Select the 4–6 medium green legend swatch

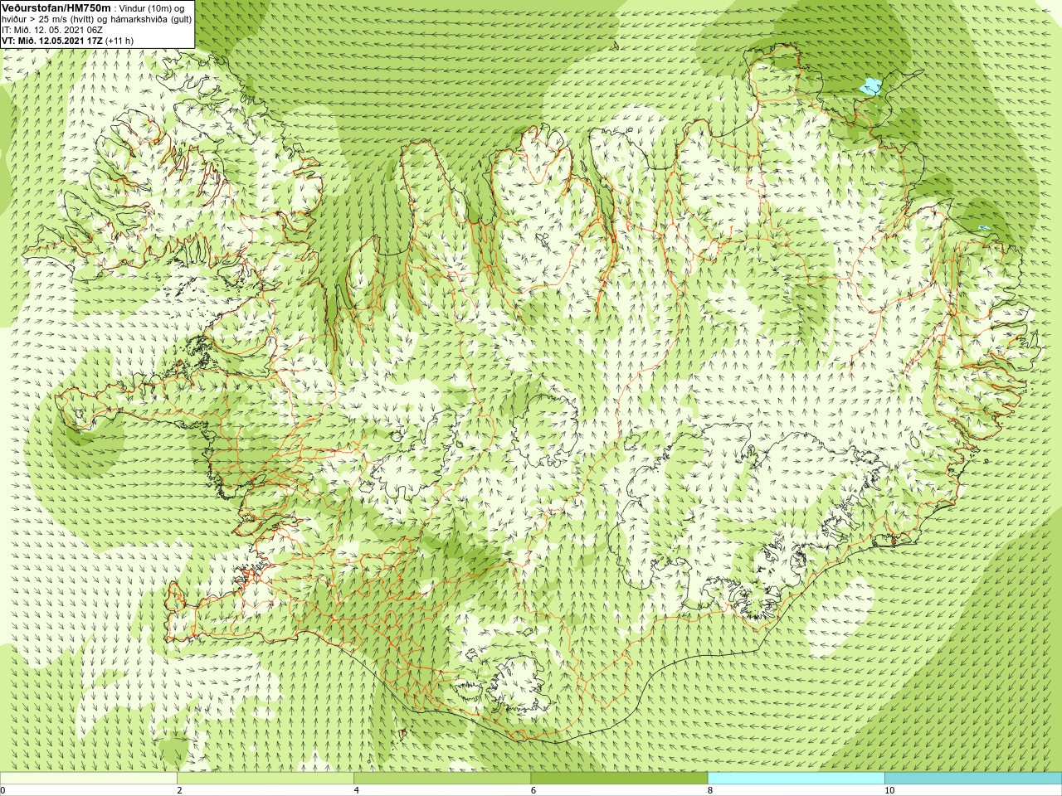(x=442, y=779)
